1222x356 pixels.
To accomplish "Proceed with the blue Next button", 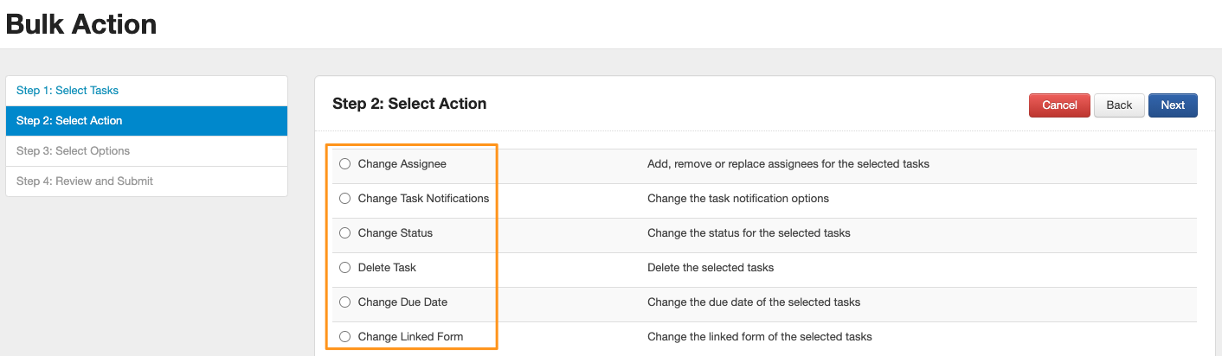I will [1173, 105].
